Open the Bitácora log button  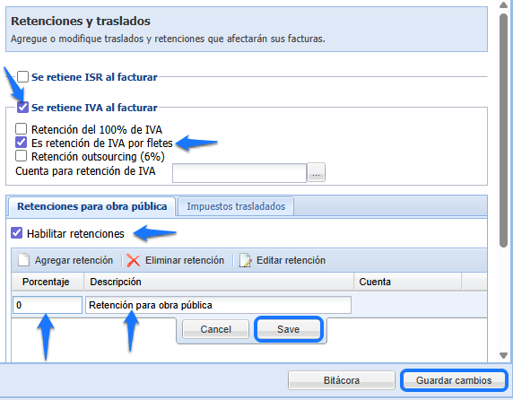[342, 380]
